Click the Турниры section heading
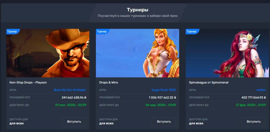 (x=138, y=10)
